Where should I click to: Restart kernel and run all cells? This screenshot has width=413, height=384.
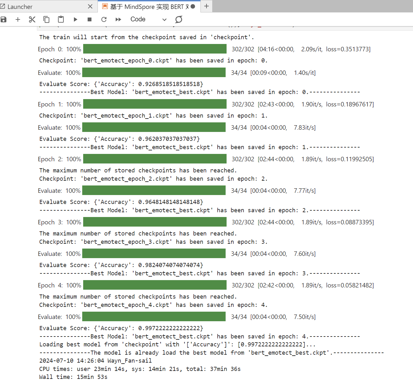pyautogui.click(x=118, y=19)
